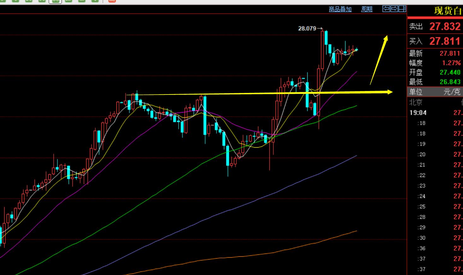
Task: Click the 元/克 unit label
Action: point(452,92)
